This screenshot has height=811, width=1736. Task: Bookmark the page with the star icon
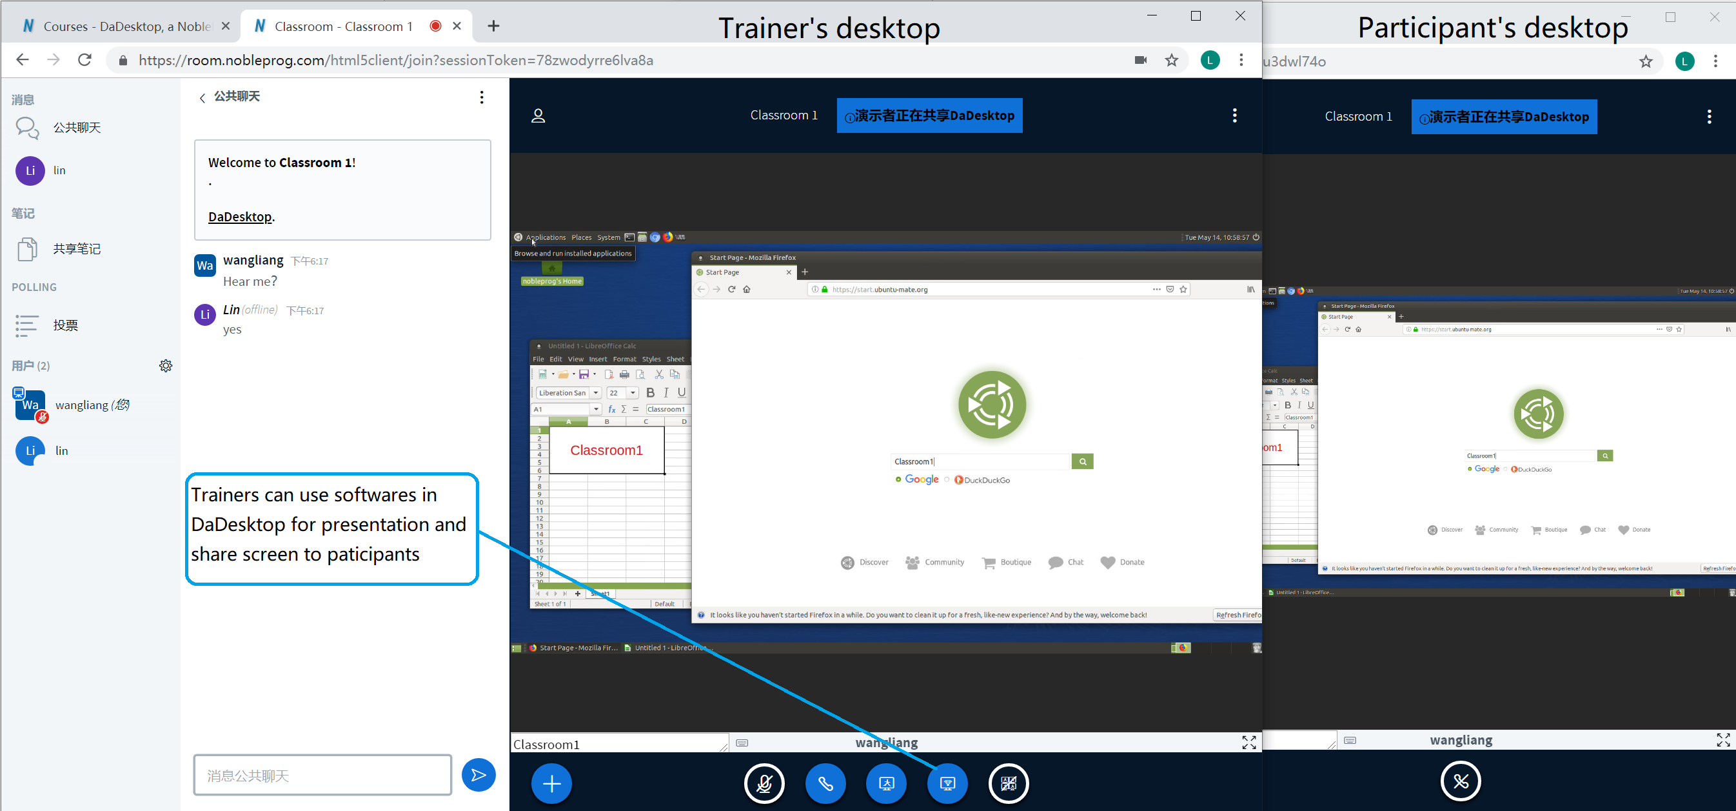[1171, 61]
